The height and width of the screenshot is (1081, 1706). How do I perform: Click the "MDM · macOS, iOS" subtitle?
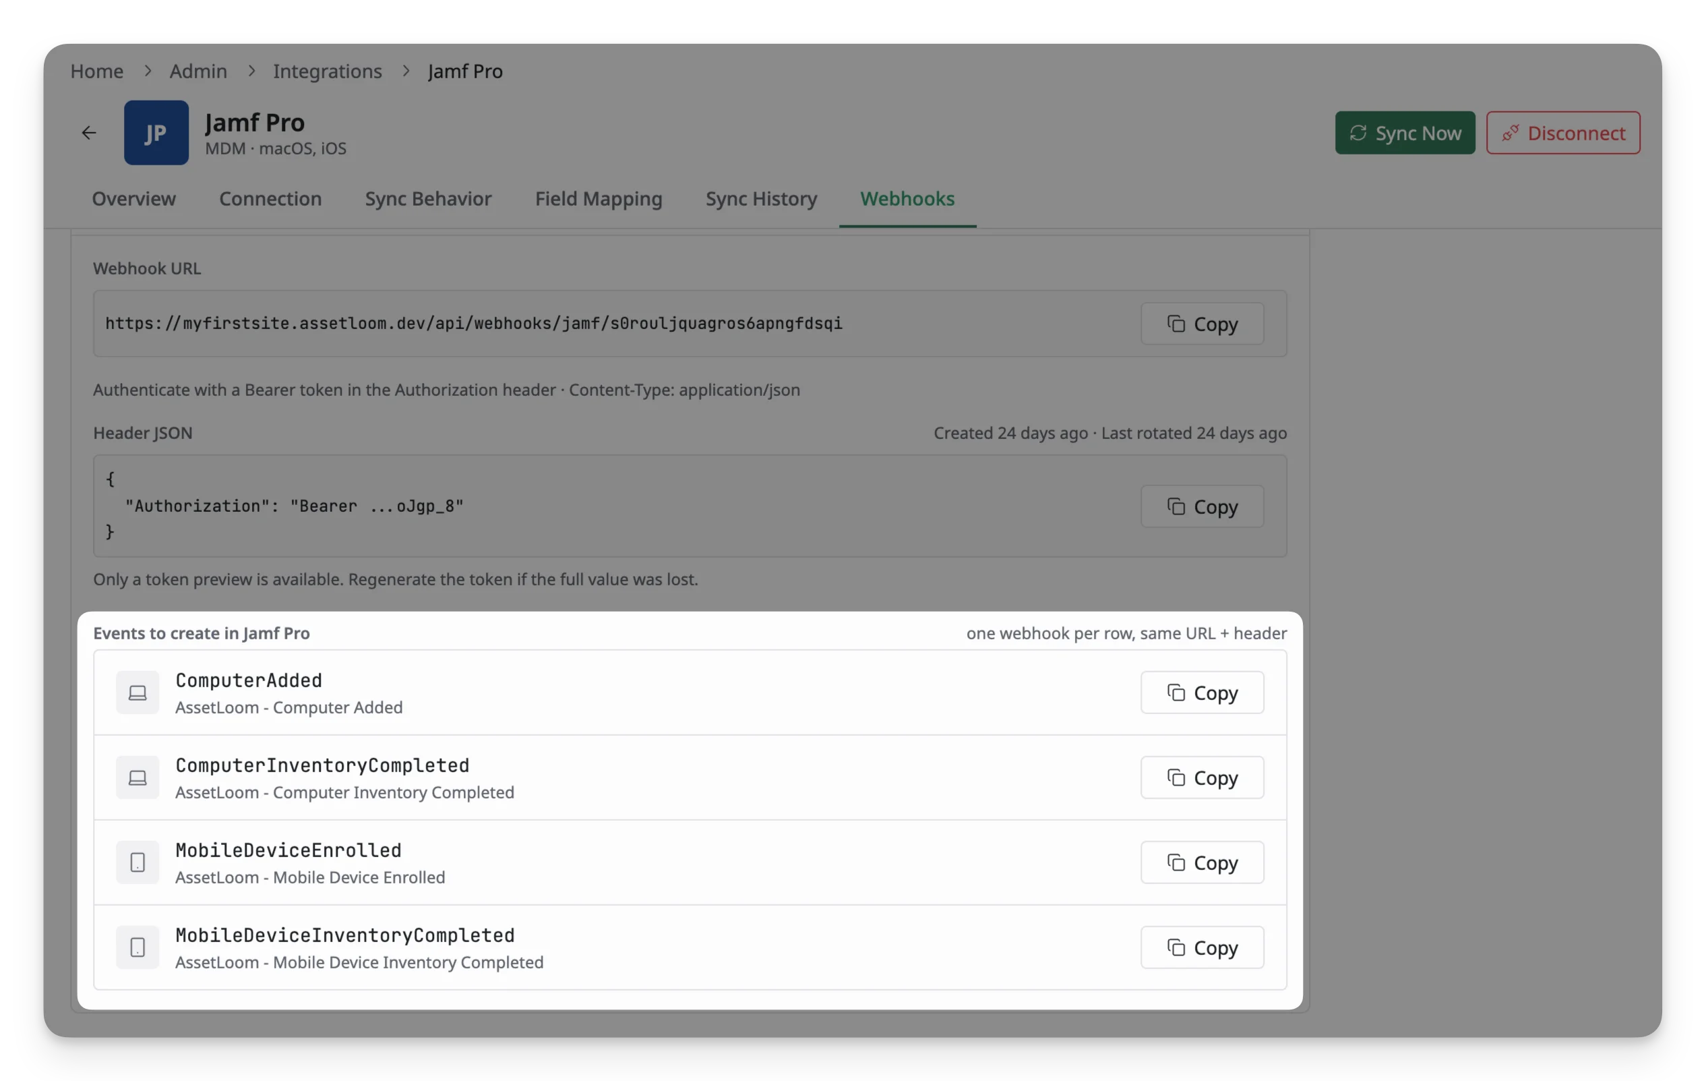pyautogui.click(x=276, y=148)
